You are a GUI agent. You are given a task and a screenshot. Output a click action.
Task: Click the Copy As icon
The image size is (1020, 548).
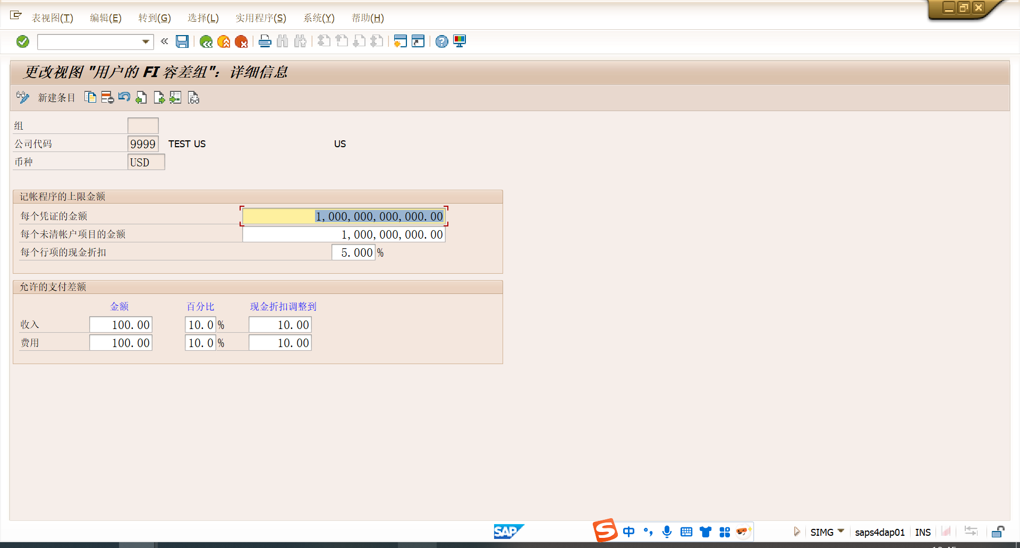(90, 97)
